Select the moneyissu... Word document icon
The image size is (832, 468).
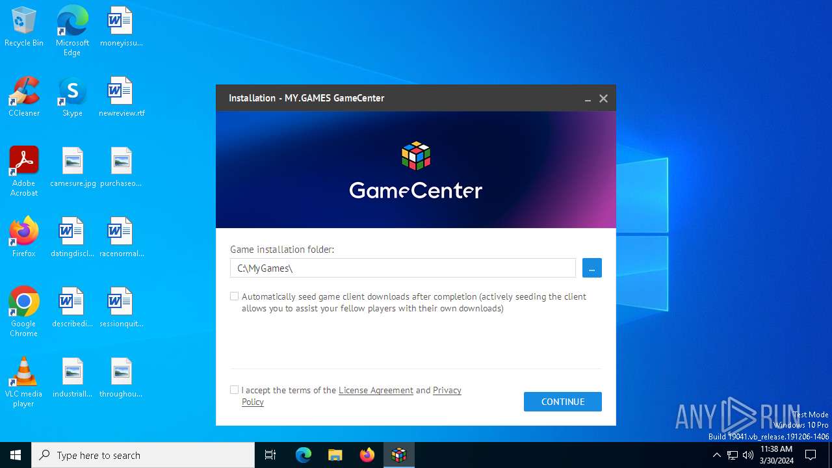(x=121, y=27)
